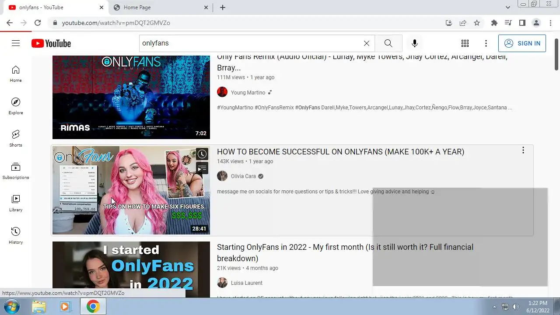Open the Windows Start menu
The image size is (560, 315).
tap(12, 307)
